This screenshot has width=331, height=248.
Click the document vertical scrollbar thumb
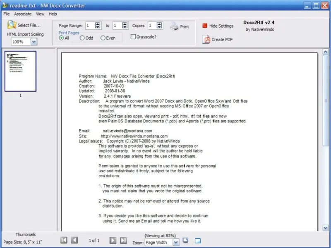pyautogui.click(x=326, y=101)
